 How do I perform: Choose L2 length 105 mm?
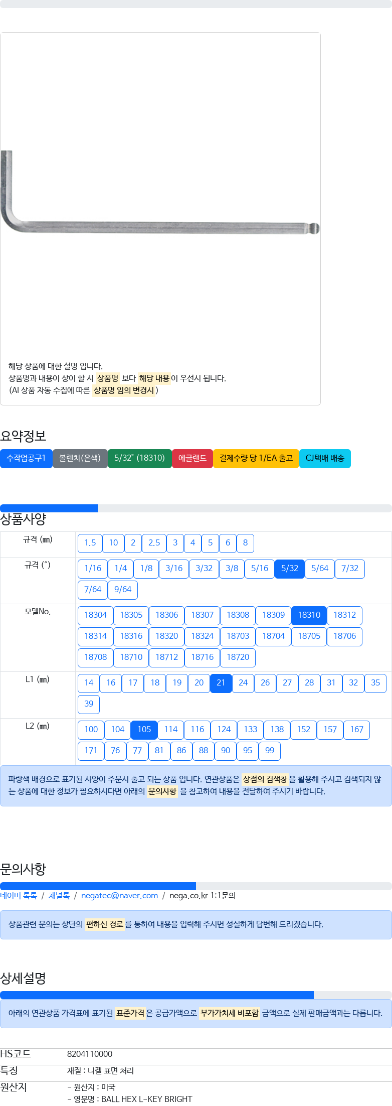click(144, 730)
